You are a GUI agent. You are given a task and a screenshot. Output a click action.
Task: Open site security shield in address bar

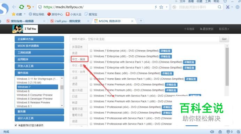[40, 7]
